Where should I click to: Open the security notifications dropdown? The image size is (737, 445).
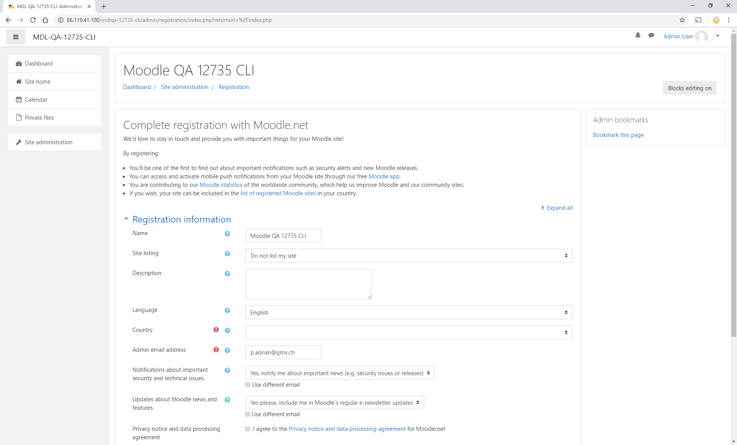340,373
